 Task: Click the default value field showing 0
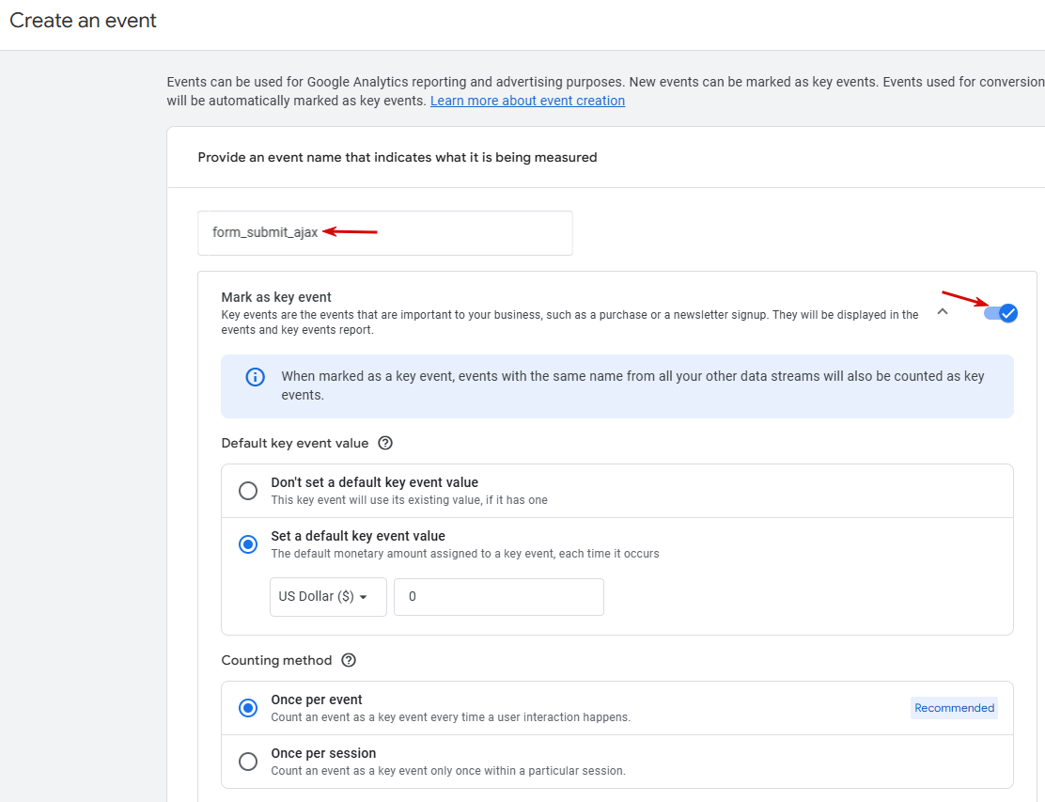coord(498,597)
